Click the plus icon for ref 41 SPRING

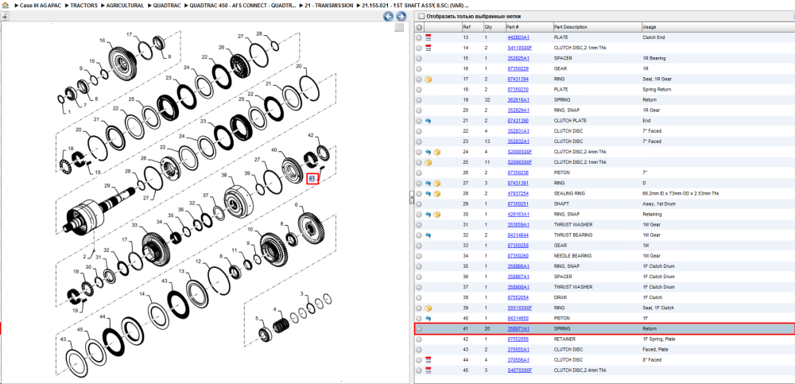click(419, 328)
